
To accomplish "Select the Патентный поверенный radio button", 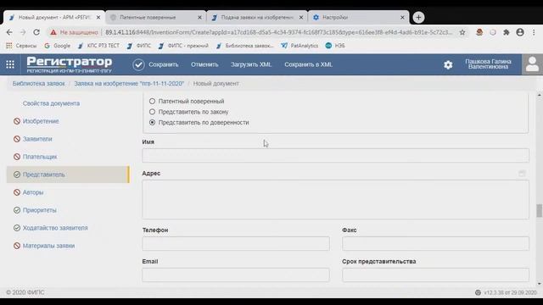I will click(x=152, y=102).
